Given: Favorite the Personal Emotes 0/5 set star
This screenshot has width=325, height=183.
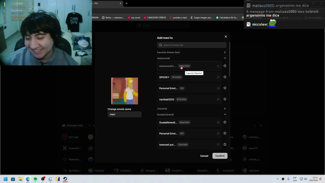Looking at the screenshot, I should pos(225,133).
